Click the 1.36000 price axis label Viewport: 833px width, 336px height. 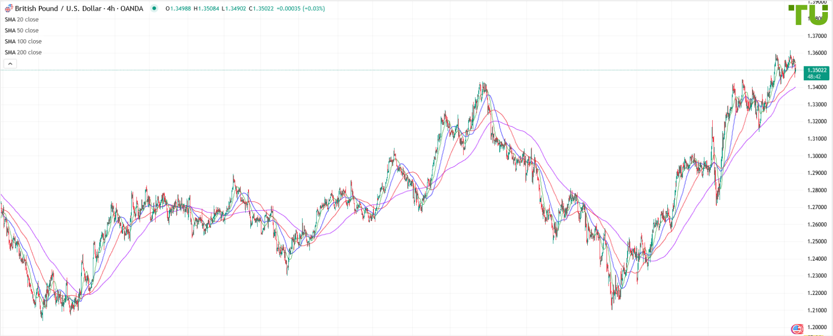click(x=817, y=53)
